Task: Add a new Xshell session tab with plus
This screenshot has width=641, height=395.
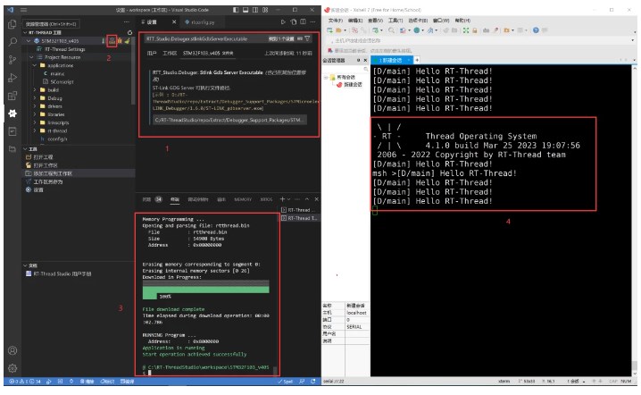Action: [x=417, y=60]
